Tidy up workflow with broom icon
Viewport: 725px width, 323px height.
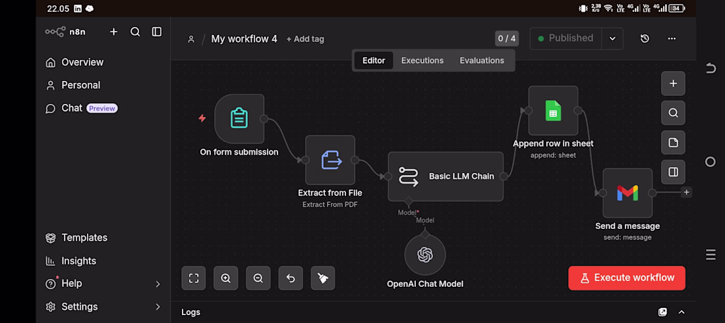[x=323, y=278]
